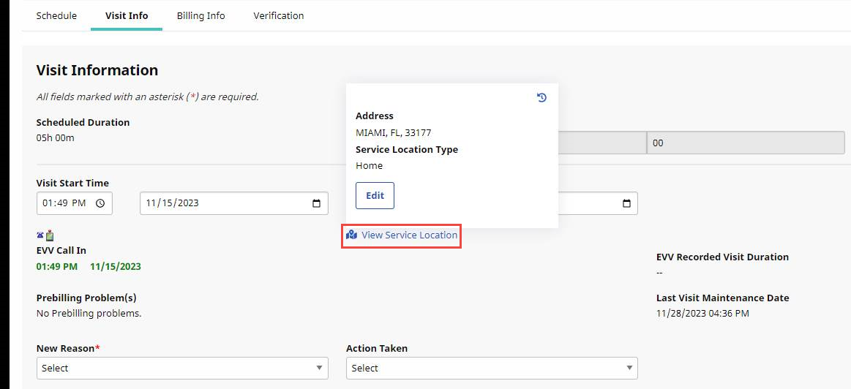Click the green EVV Call In time 01:49 PM

[56, 266]
